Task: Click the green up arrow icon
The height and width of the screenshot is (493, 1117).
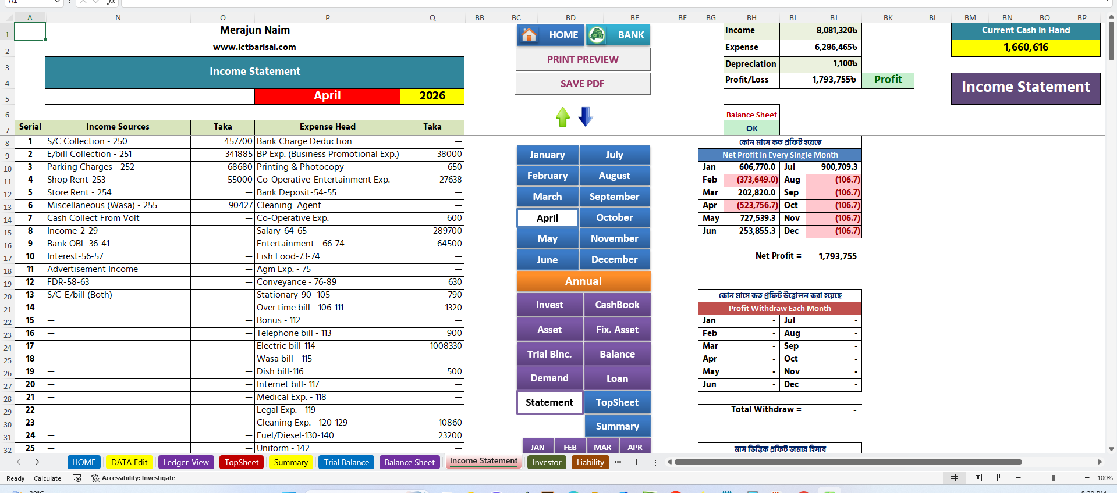Action: [563, 117]
